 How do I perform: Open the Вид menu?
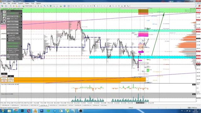click(x=9, y=3)
